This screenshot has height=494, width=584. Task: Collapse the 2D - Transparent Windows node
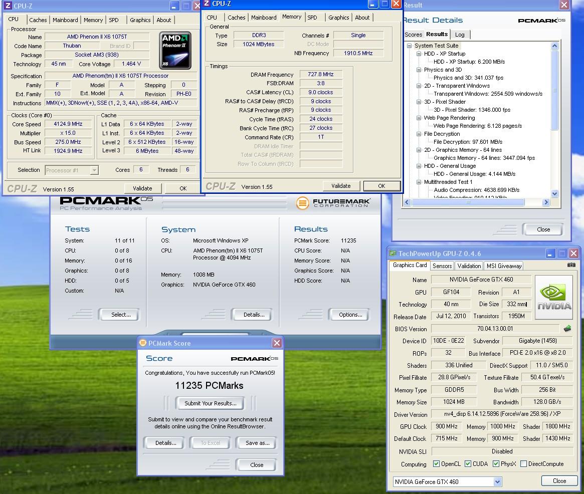click(x=419, y=86)
